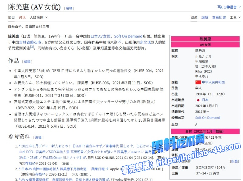Image resolution: width=243 pixels, height=181 pixels.
Task: Open the 日本AV女优 link
Action: pos(101,36)
